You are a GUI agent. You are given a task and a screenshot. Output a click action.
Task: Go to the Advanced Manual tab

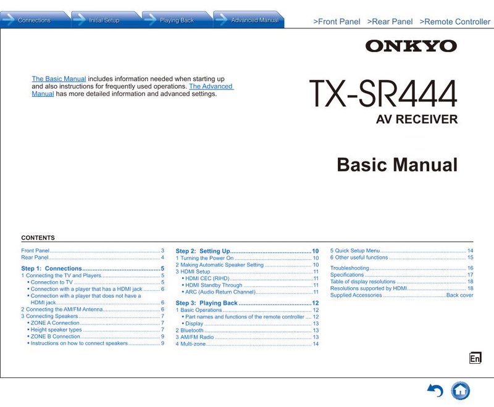pos(249,20)
